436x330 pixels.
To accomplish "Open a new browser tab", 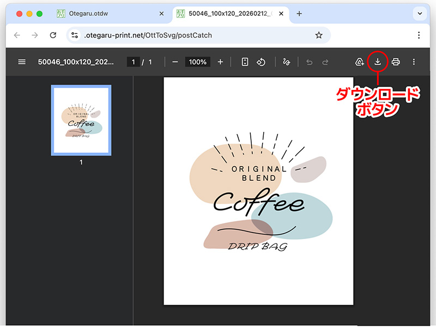I will coord(299,14).
